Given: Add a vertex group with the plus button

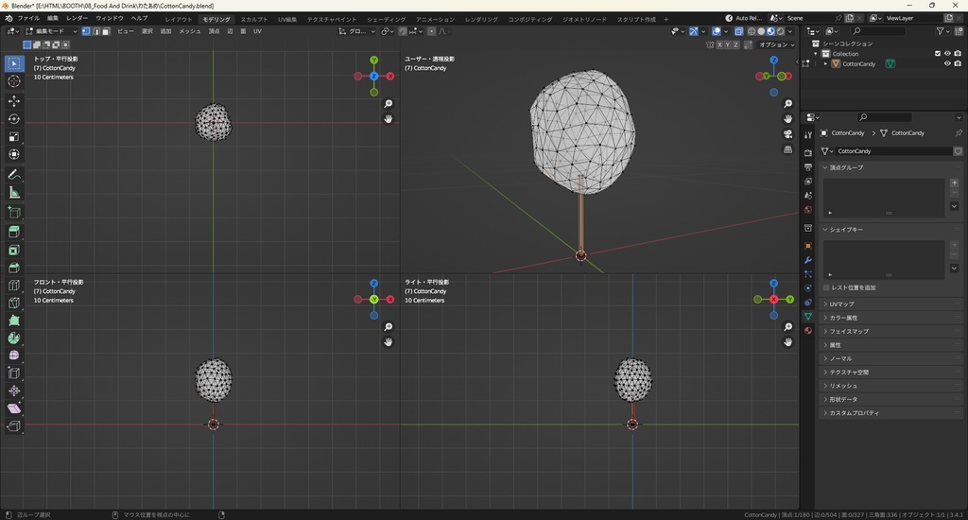Looking at the screenshot, I should point(954,182).
